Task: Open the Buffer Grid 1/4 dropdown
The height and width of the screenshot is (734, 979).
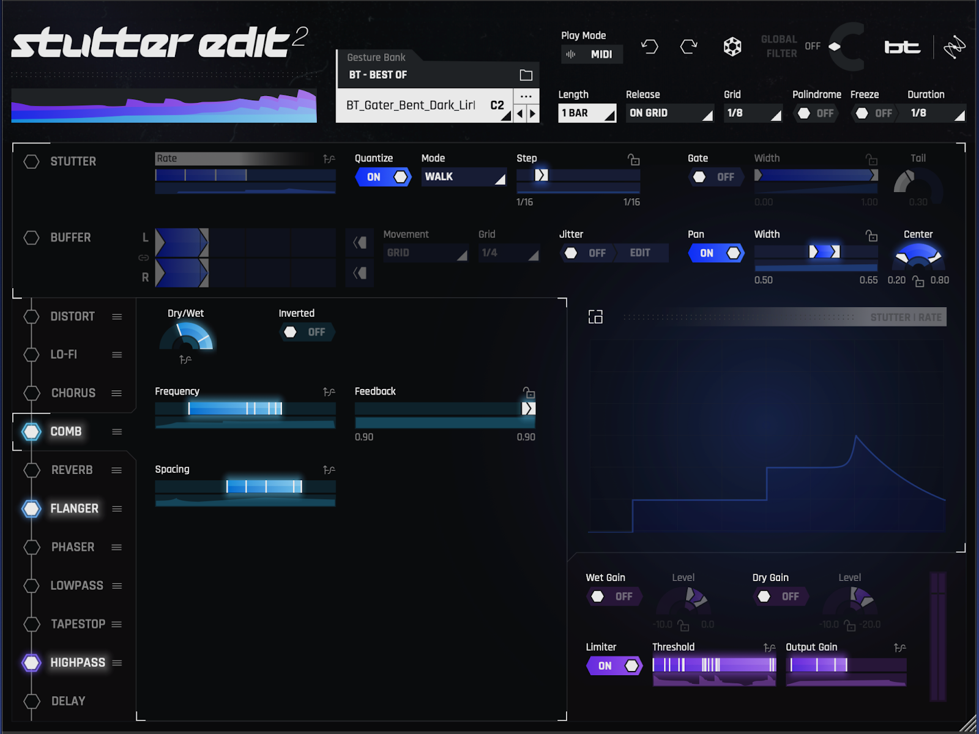Action: pyautogui.click(x=509, y=253)
